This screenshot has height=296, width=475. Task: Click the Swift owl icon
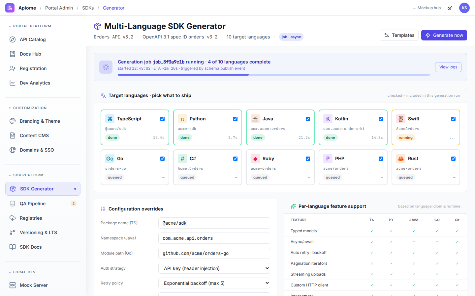(401, 119)
